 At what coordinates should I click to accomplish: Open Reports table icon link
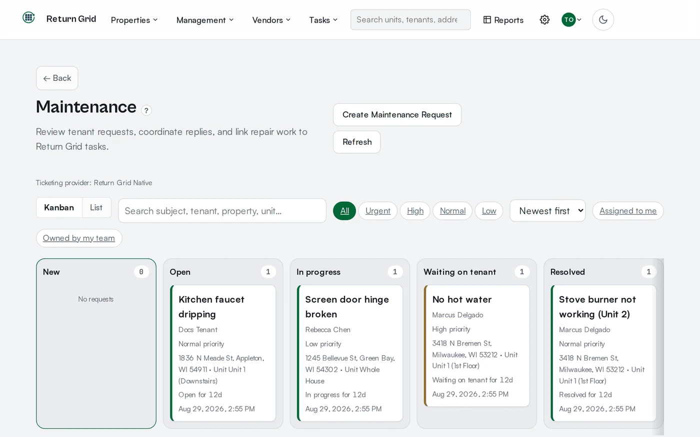click(x=503, y=20)
